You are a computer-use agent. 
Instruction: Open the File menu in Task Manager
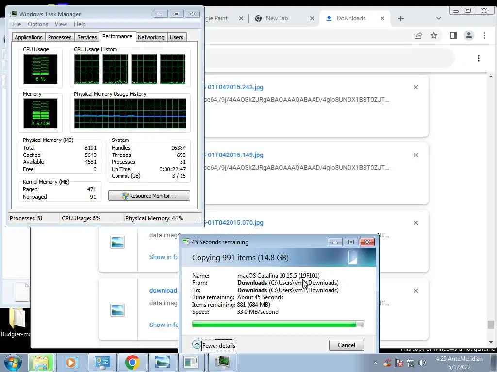tap(17, 24)
